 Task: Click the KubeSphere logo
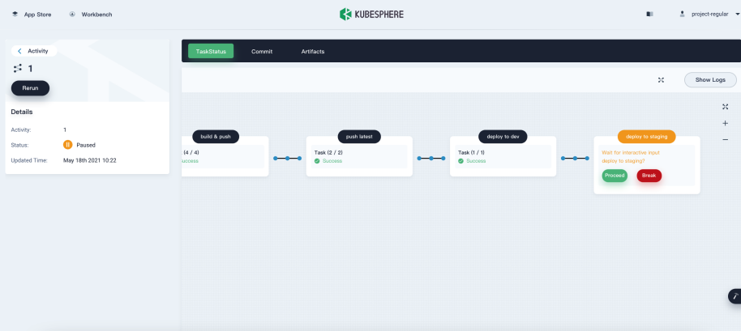point(371,14)
